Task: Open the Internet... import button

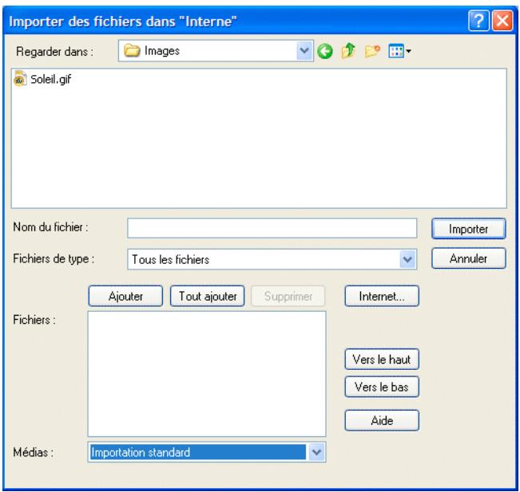Action: click(x=382, y=296)
